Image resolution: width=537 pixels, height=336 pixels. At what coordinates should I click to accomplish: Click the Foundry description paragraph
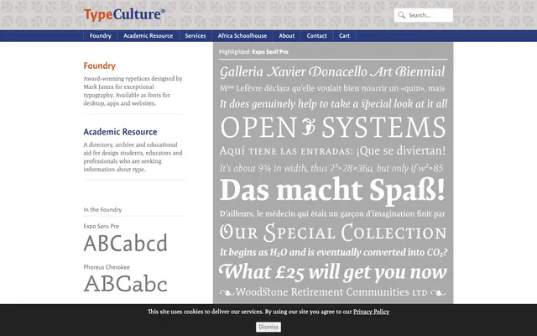tap(133, 91)
